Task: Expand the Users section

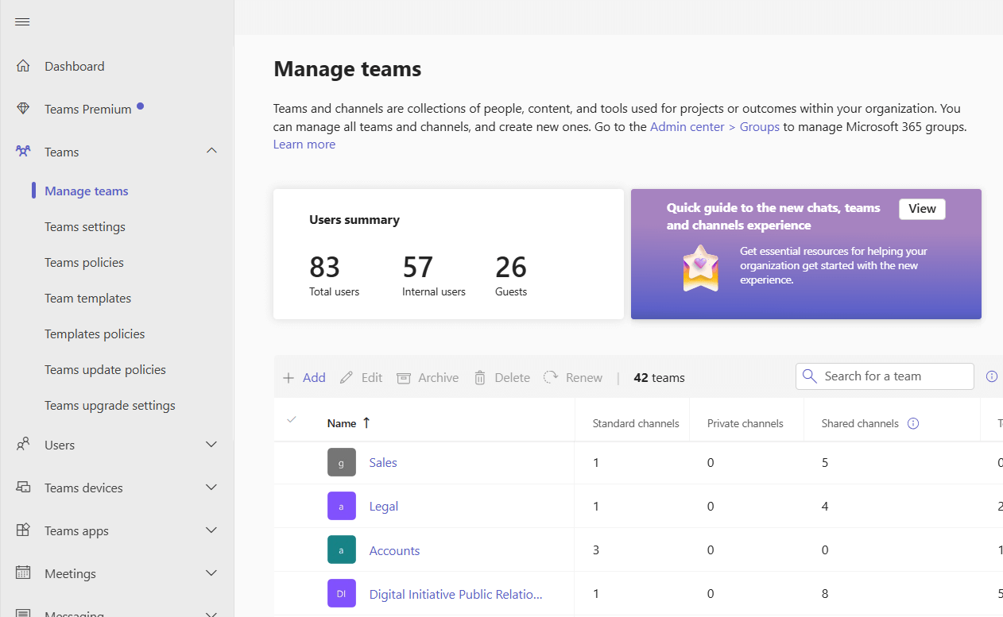Action: click(x=211, y=445)
